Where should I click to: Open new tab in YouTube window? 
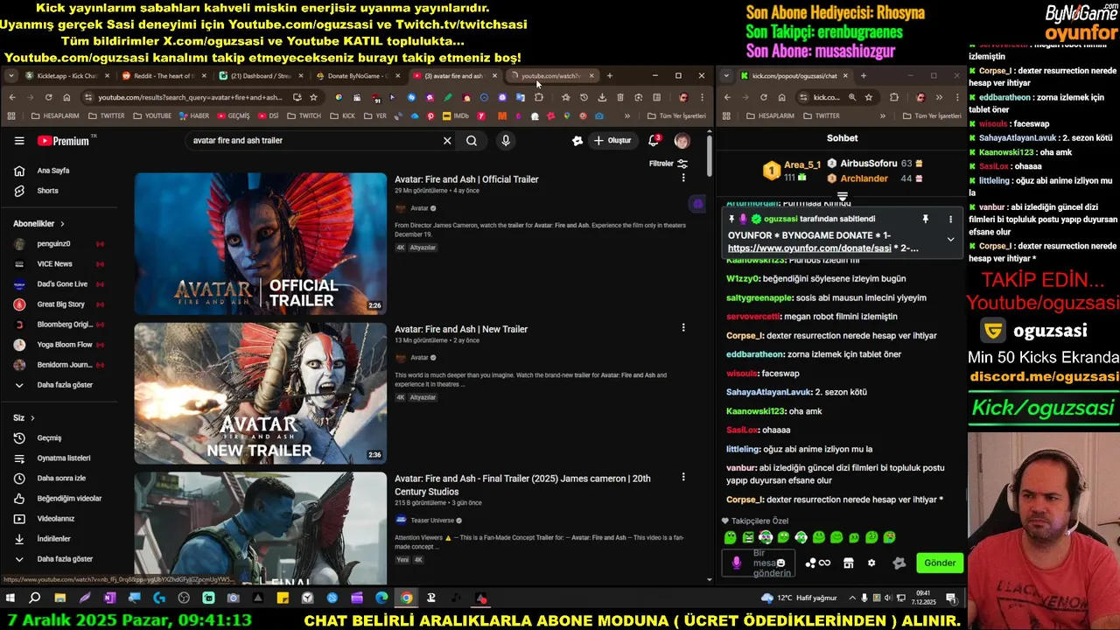point(610,76)
